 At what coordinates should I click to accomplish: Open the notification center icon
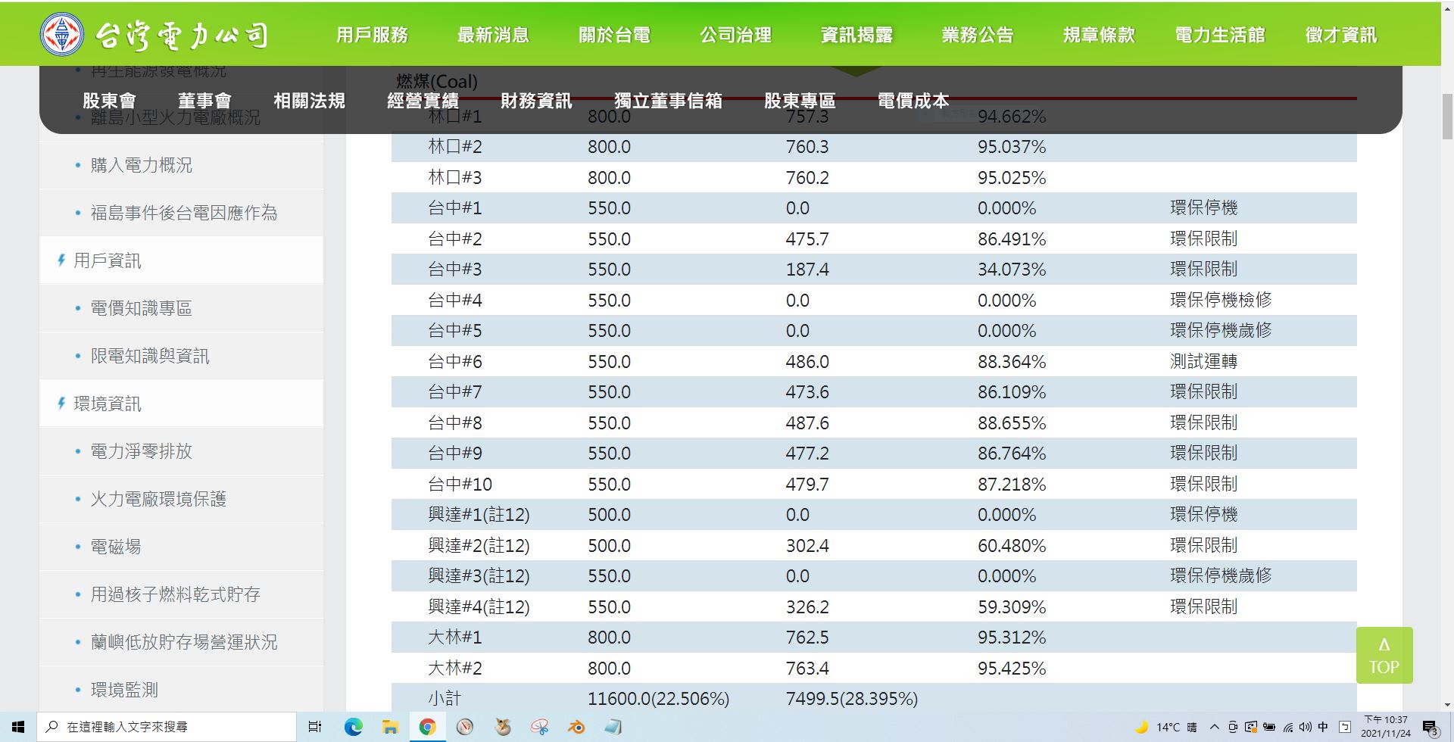point(1430,728)
